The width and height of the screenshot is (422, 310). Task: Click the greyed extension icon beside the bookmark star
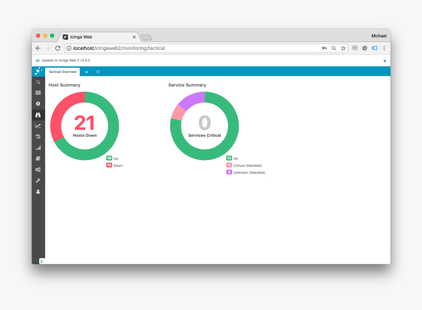[x=355, y=48]
